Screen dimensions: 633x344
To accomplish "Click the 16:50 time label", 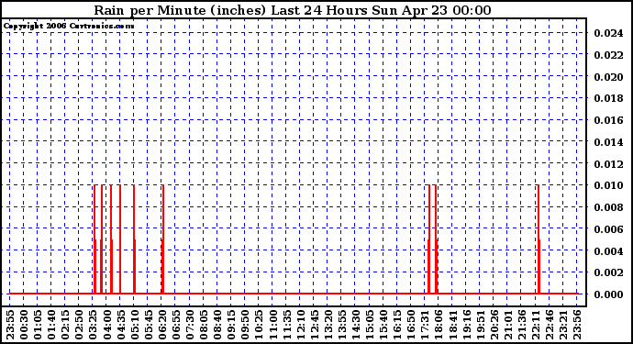I will click(411, 325).
